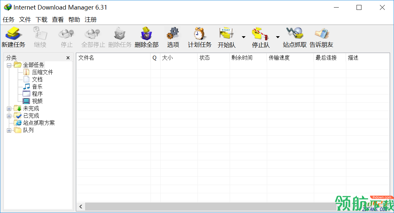Click the 停止 (stop) toolbar icon

pyautogui.click(x=66, y=34)
